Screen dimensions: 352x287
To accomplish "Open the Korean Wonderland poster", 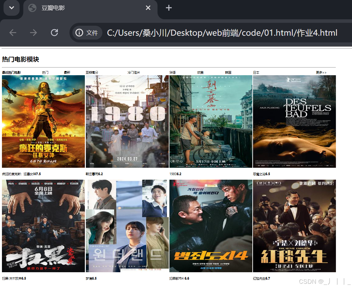I will 127,226.
